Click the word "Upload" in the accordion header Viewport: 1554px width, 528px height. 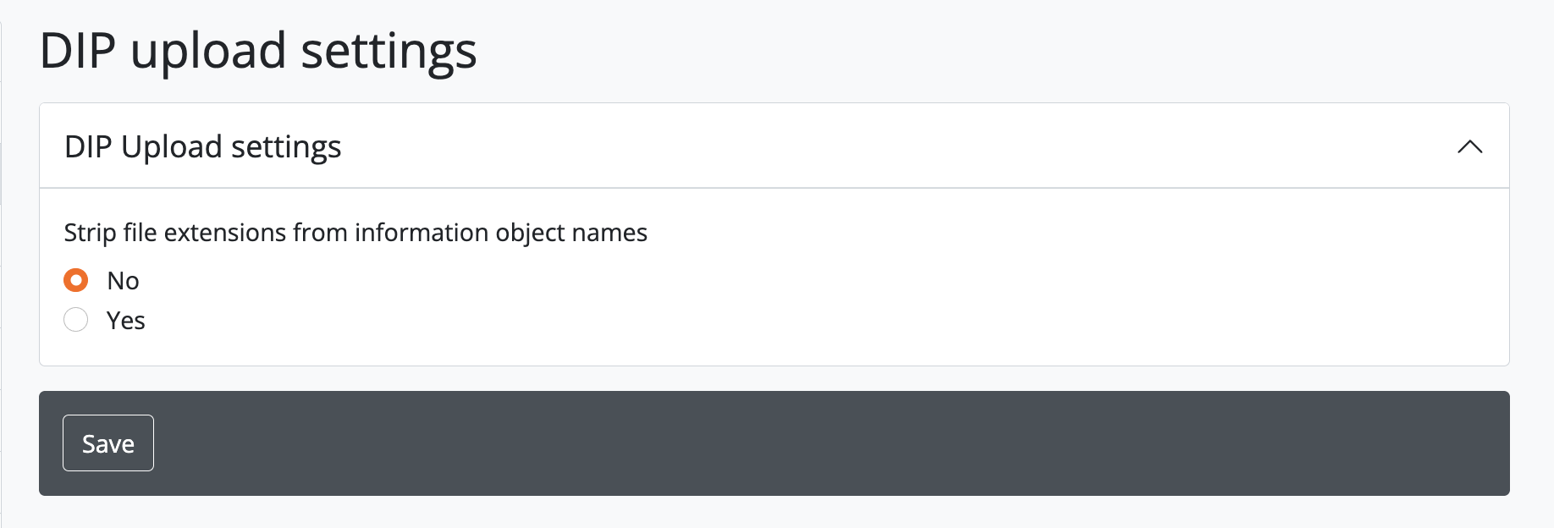[172, 147]
